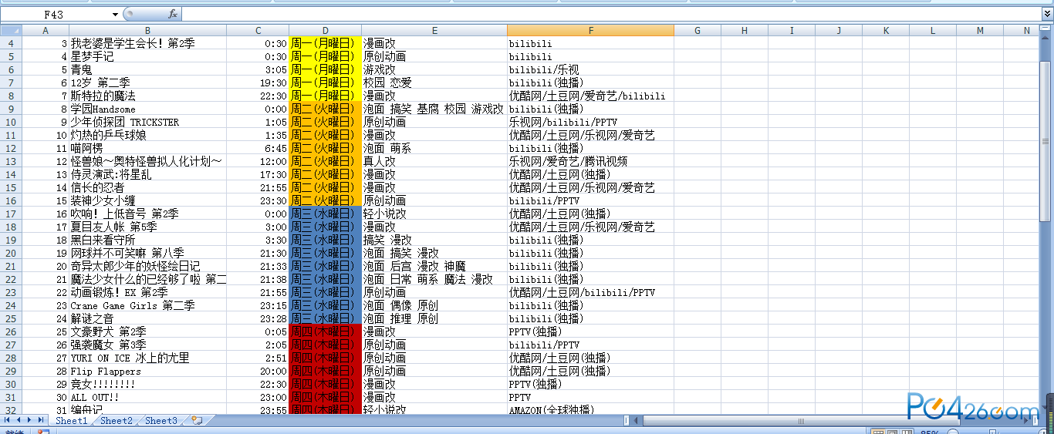Click the insert function fx icon
This screenshot has height=434, width=1054.
click(173, 14)
